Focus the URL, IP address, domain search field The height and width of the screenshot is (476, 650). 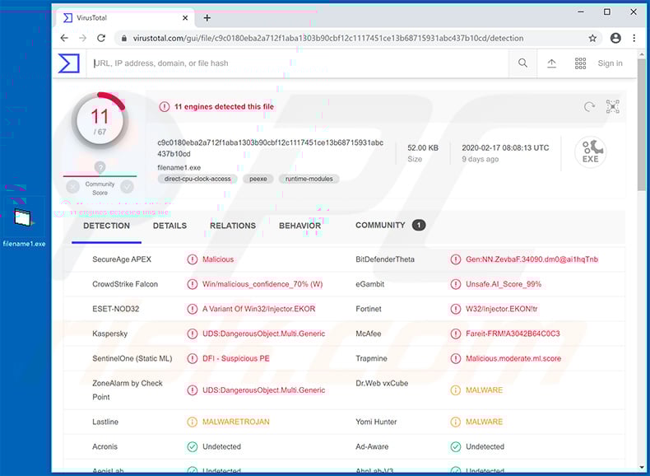(x=297, y=63)
